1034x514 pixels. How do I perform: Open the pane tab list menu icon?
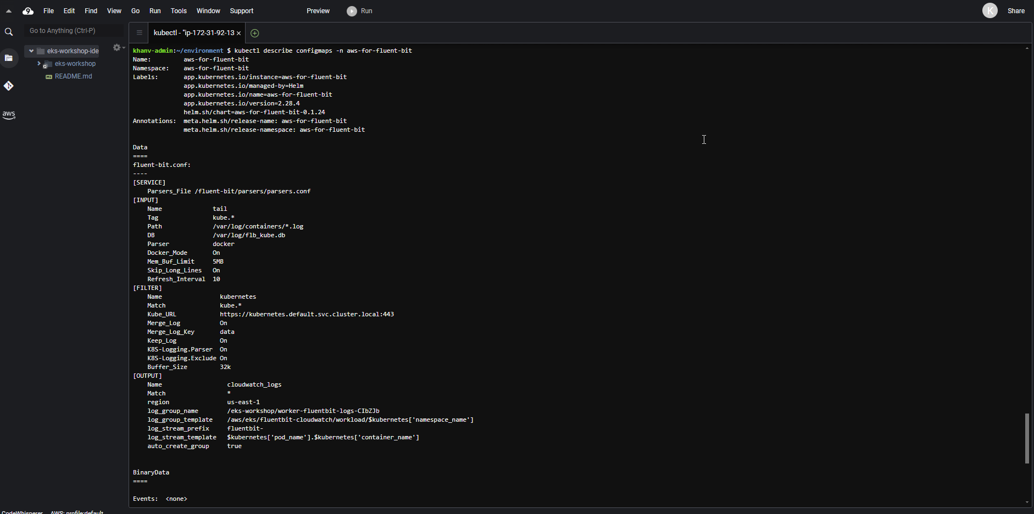pos(140,33)
